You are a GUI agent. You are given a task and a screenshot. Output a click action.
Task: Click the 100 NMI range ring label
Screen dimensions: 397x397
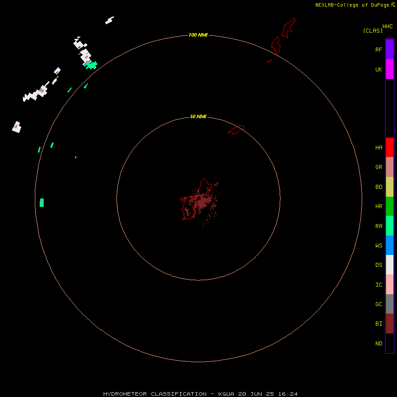click(x=198, y=35)
